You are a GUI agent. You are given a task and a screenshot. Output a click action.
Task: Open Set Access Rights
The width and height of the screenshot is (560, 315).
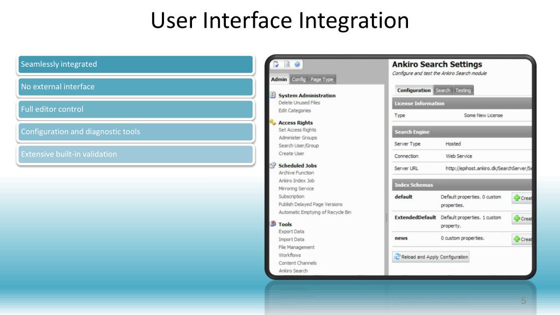tap(297, 130)
